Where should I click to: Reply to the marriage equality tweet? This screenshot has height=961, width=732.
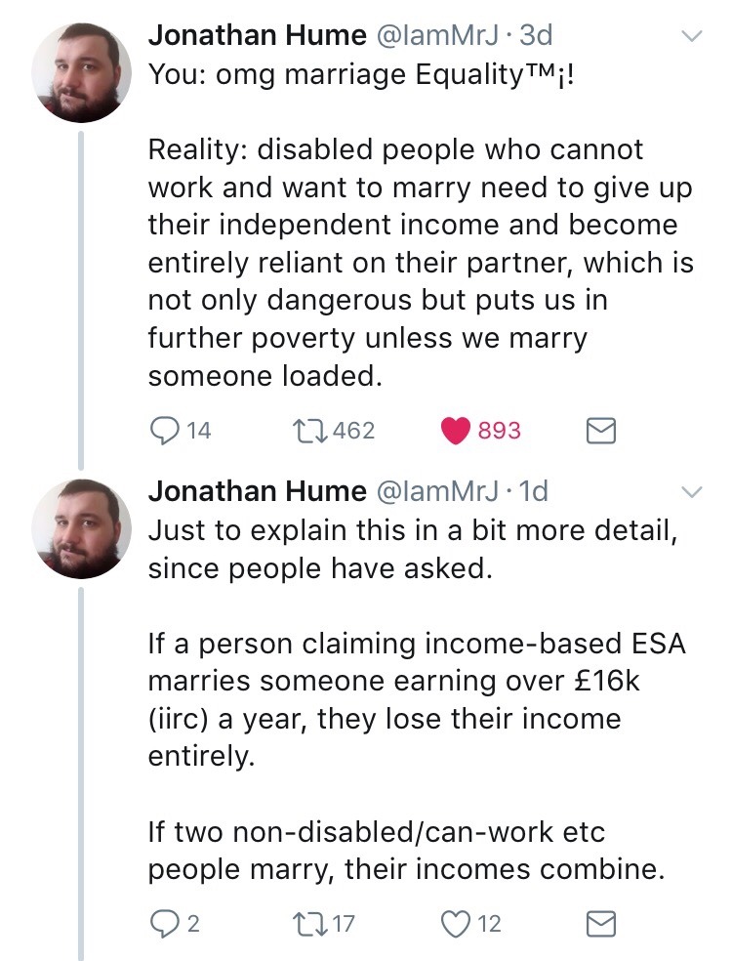[x=162, y=431]
